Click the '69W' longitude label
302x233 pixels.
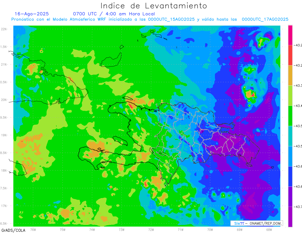(x=239, y=229)
